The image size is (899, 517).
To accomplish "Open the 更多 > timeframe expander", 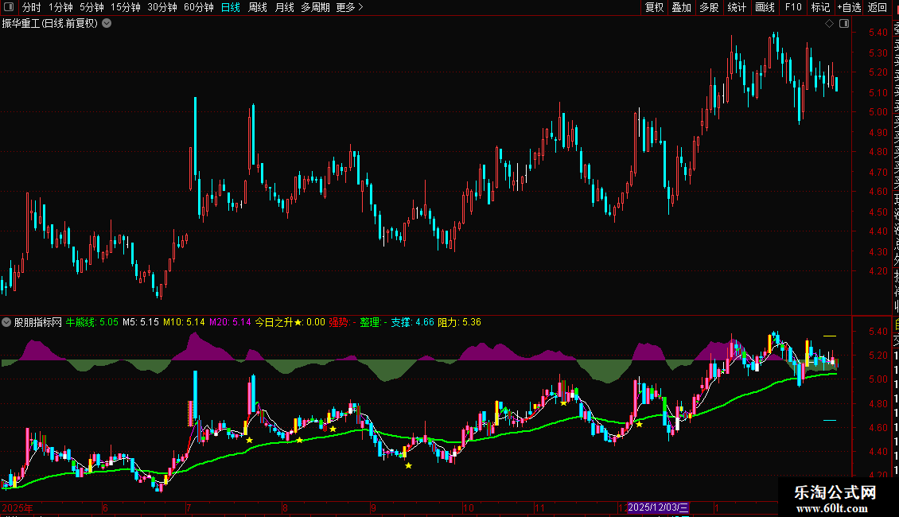I will (x=350, y=7).
